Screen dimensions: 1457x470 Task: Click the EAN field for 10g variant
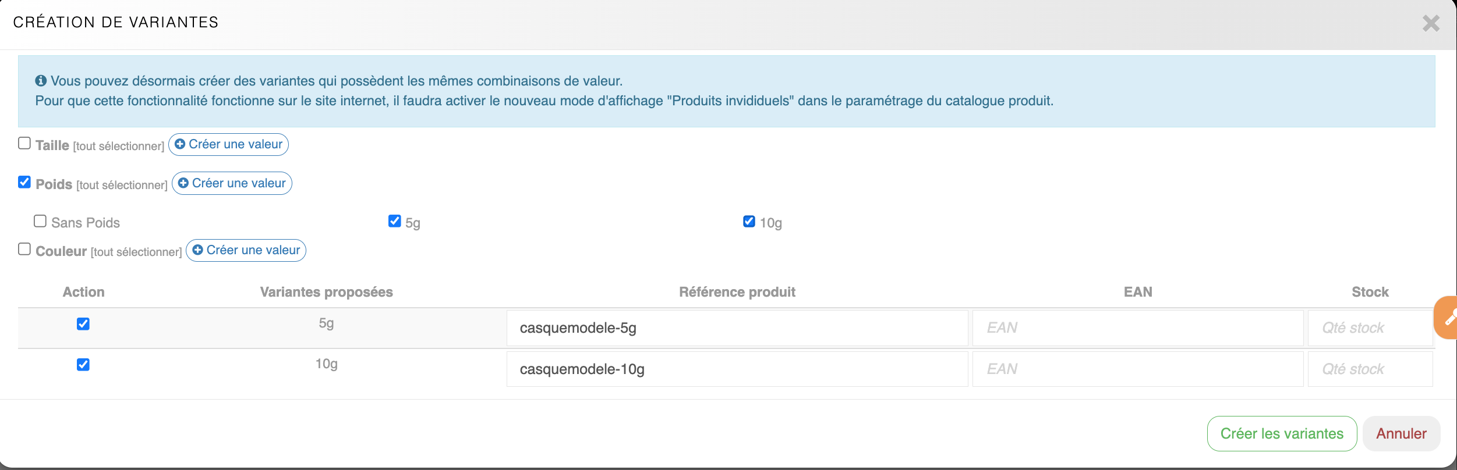point(1137,369)
